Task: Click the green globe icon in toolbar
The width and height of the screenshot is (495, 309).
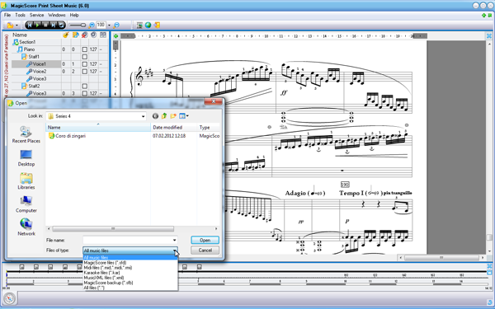Action: (148, 25)
